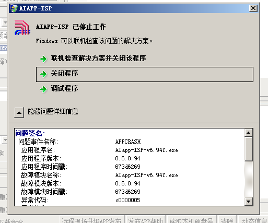Close the AIAPP-ISP crash dialog
Screen dimensions: 268x223
253,8
